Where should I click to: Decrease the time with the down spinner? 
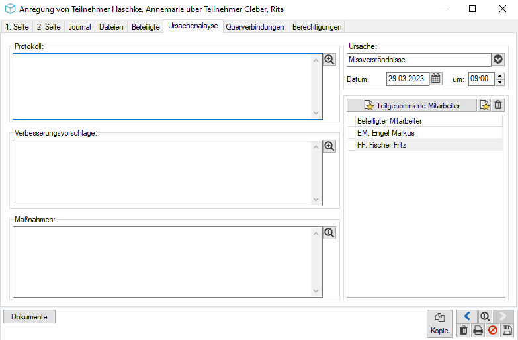coord(500,82)
